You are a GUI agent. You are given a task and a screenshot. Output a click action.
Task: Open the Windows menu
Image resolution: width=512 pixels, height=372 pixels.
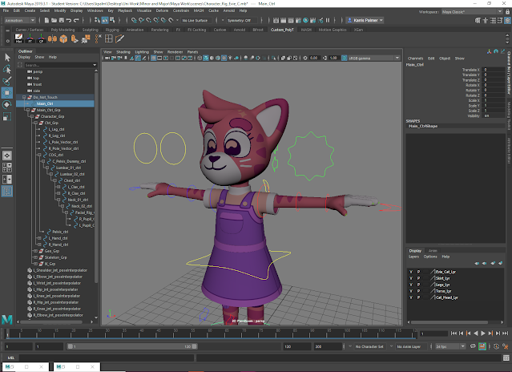(95, 10)
